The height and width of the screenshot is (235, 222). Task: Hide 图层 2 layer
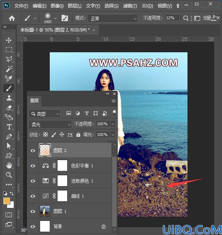[x=33, y=150]
